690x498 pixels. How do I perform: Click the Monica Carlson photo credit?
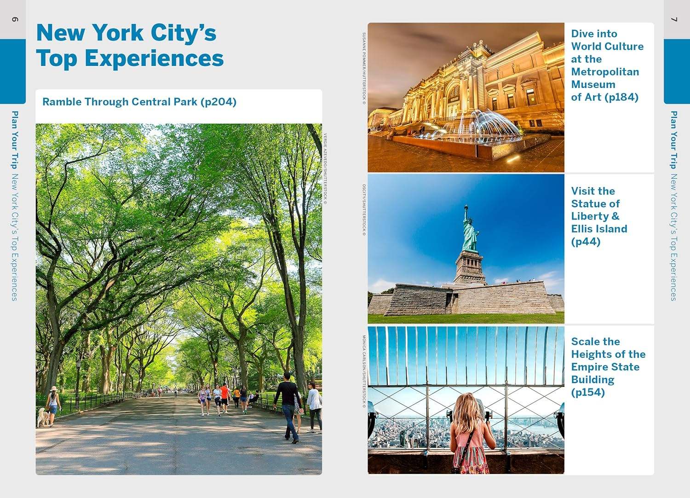coord(364,371)
